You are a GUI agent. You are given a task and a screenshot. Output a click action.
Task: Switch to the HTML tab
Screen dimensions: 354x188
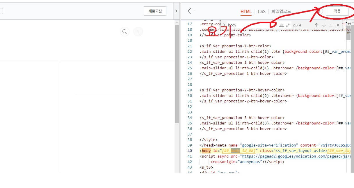point(246,12)
